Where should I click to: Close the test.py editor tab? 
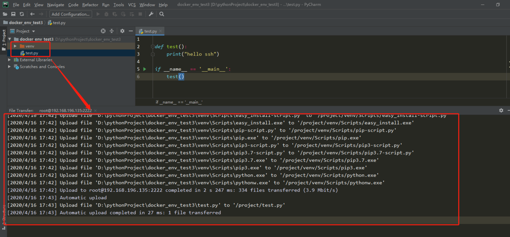click(x=161, y=31)
